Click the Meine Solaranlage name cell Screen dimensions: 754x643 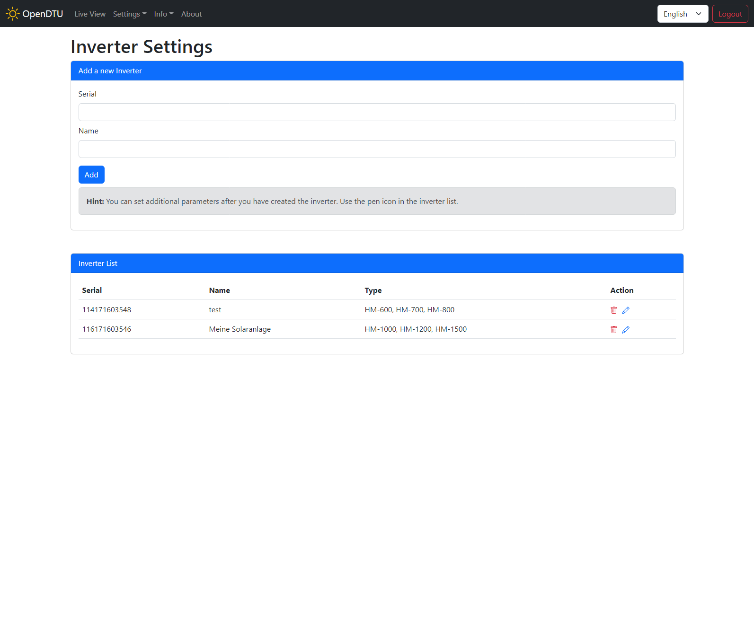tap(240, 329)
